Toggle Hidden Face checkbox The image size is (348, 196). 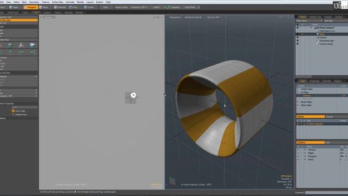(x=13, y=115)
